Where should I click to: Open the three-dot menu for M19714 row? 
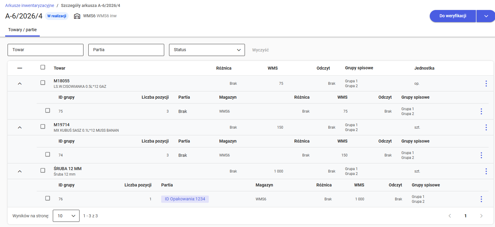click(486, 127)
